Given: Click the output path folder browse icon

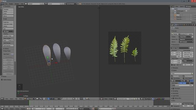Looking at the screenshot, I should (x=192, y=73).
